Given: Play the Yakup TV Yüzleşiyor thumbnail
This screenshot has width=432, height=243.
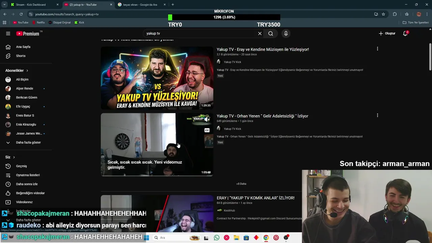Looking at the screenshot, I should [x=157, y=78].
